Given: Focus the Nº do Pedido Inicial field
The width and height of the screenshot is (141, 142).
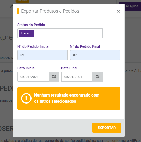Looking at the screenshot, I should 43,55.
